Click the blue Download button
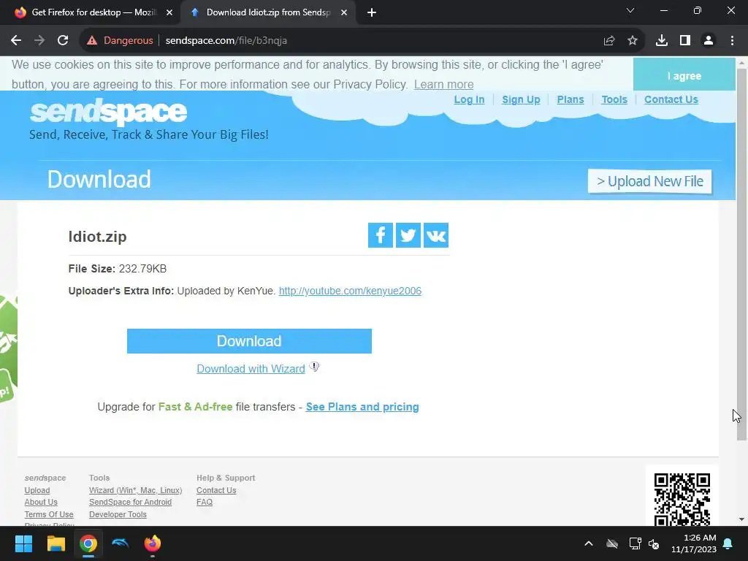Viewport: 748px width, 561px height. pyautogui.click(x=249, y=341)
